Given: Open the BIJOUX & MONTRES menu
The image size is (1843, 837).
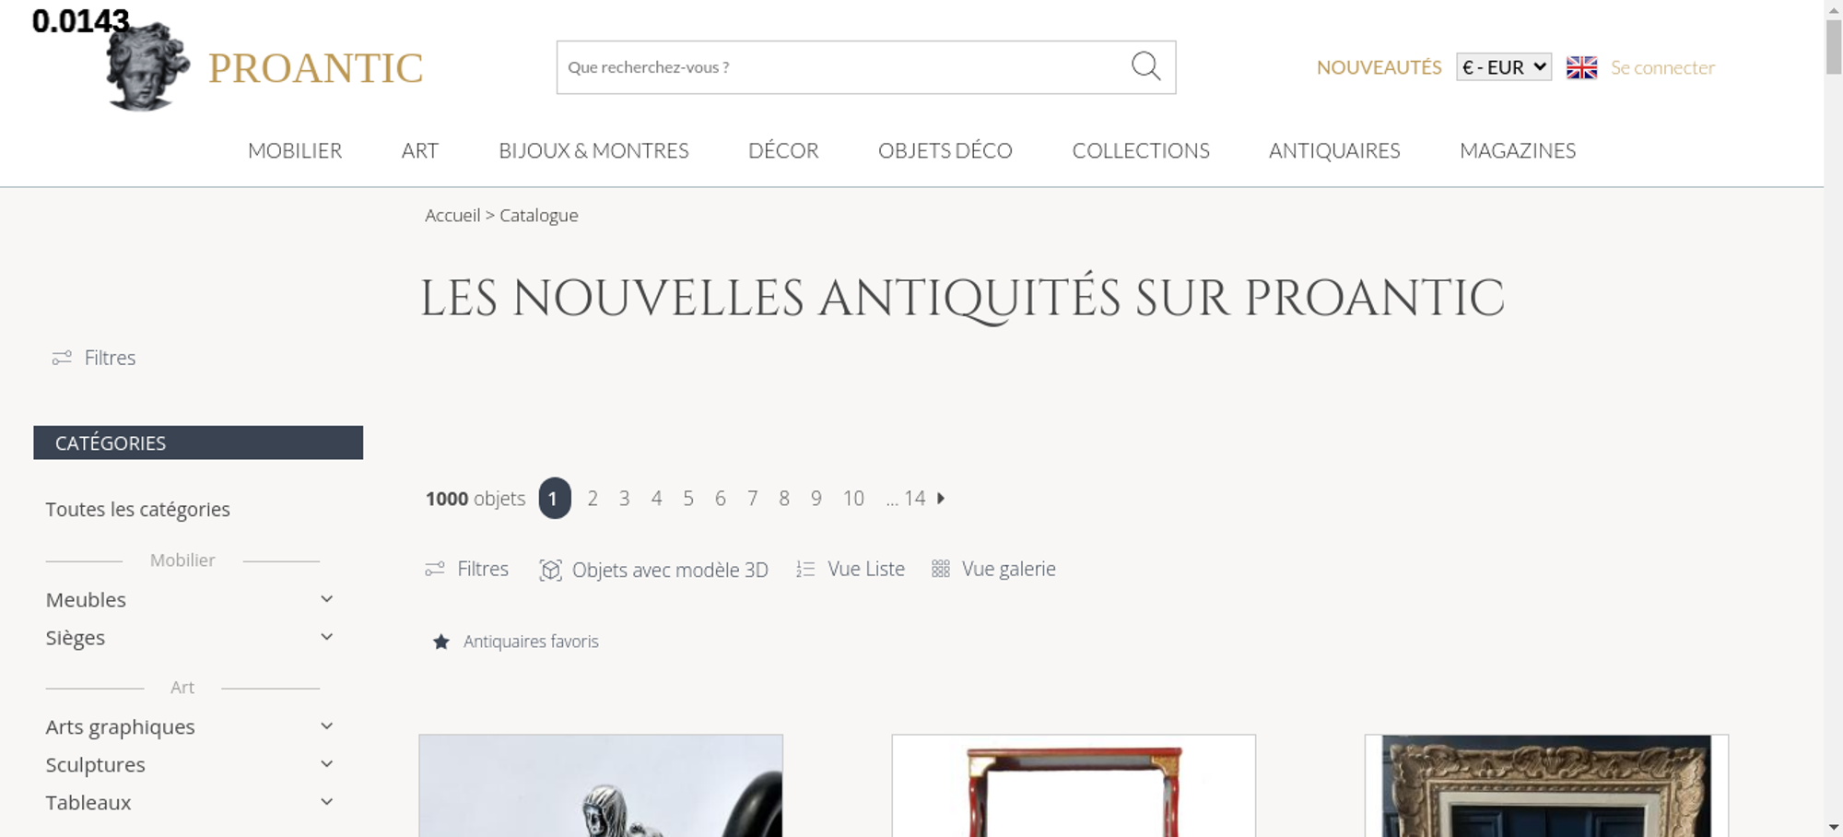Looking at the screenshot, I should tap(593, 150).
